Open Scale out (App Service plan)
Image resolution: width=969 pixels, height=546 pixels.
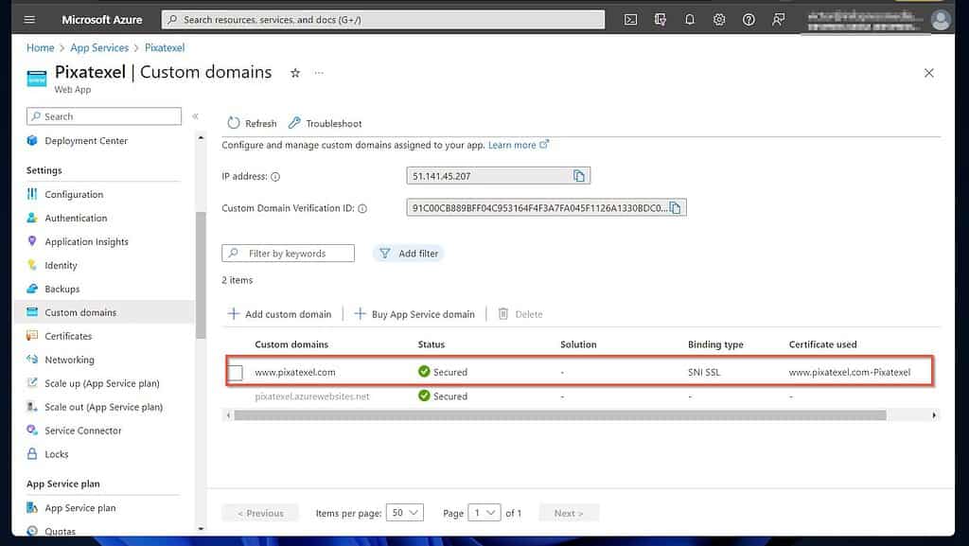pos(104,406)
